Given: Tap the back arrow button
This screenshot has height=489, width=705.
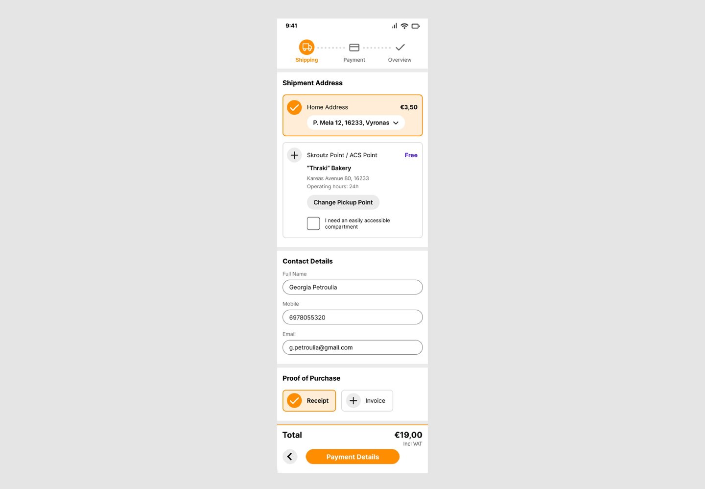Looking at the screenshot, I should coord(290,457).
